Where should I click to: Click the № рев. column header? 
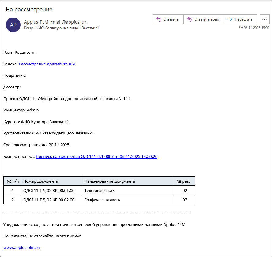[x=183, y=181]
